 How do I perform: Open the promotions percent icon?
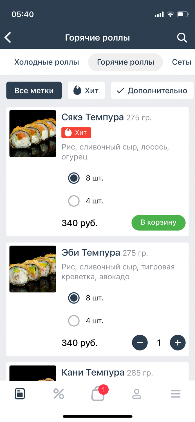click(x=59, y=394)
